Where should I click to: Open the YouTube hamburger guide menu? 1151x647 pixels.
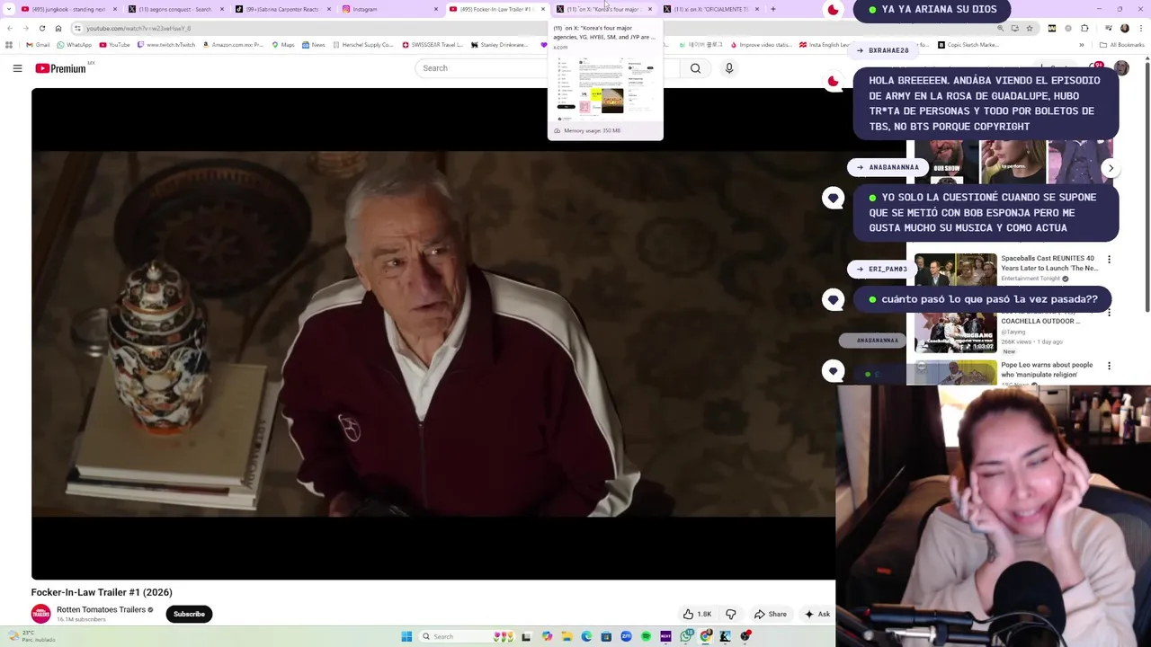click(17, 68)
